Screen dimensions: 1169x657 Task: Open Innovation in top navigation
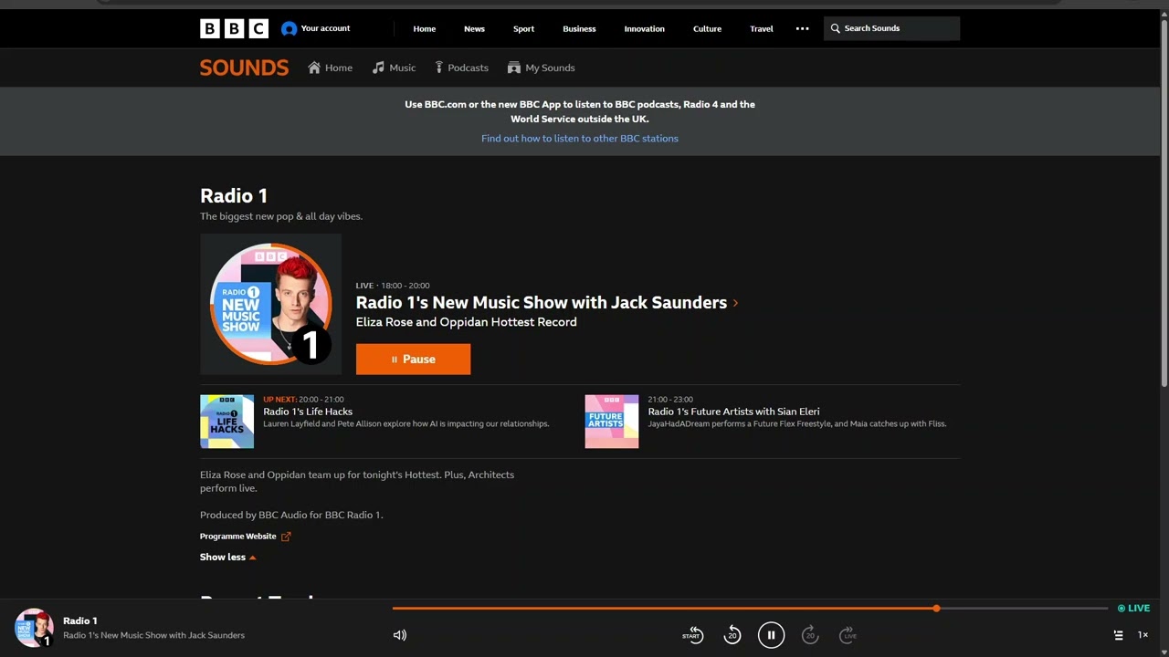coord(644,28)
